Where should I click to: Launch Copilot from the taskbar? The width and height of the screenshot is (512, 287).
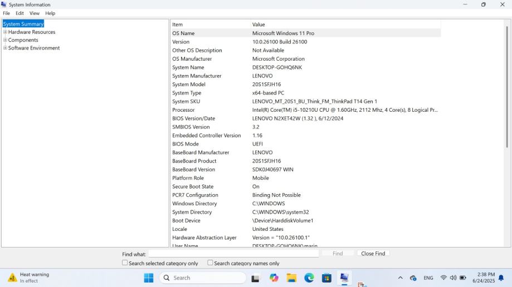[274, 278]
